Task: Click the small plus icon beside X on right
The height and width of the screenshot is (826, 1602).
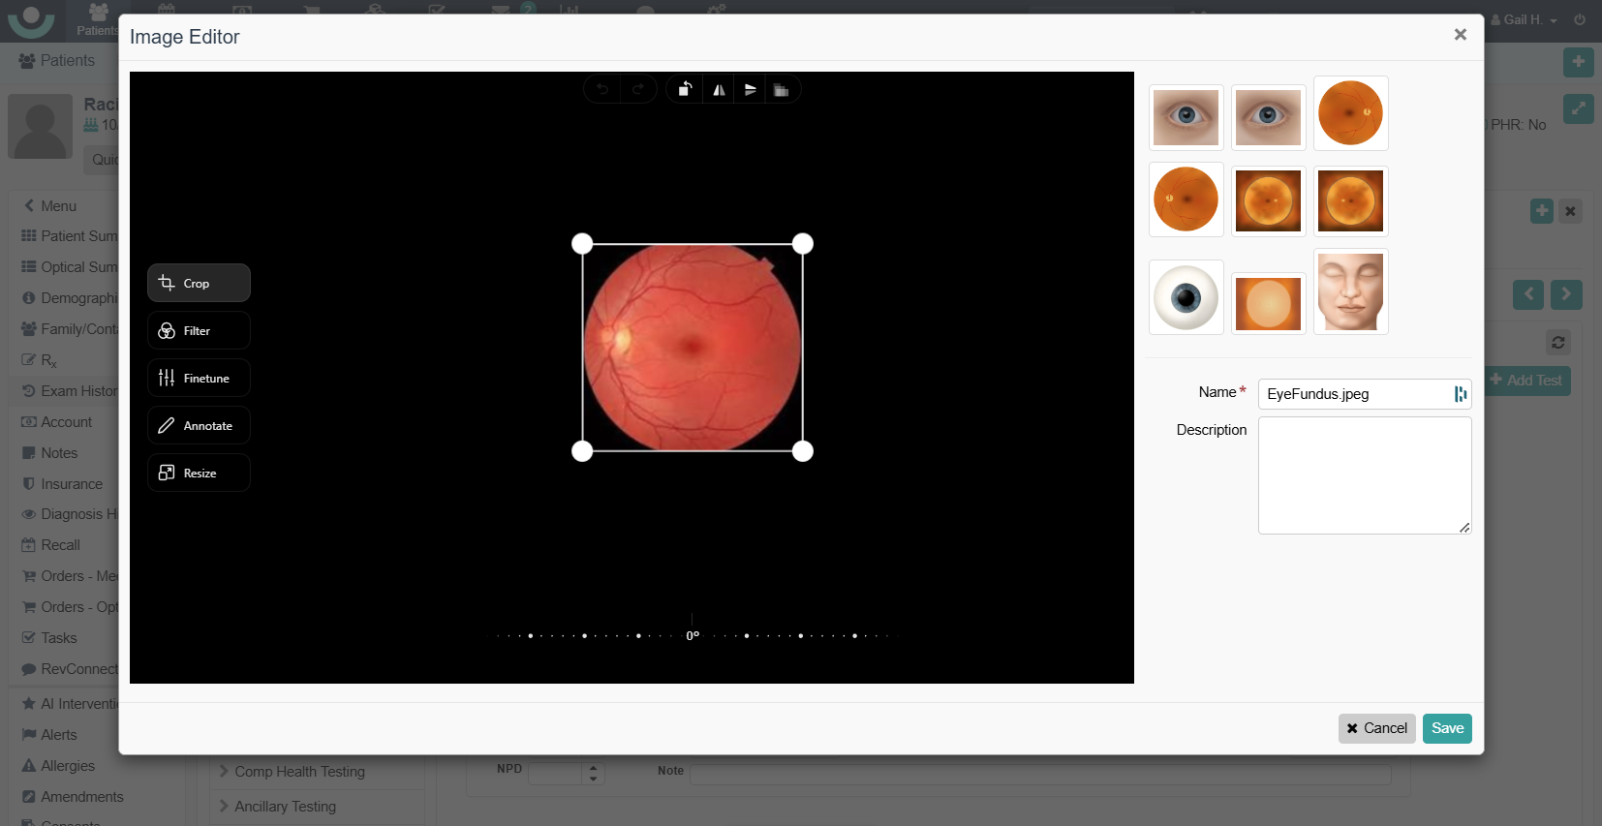Action: point(1542,210)
